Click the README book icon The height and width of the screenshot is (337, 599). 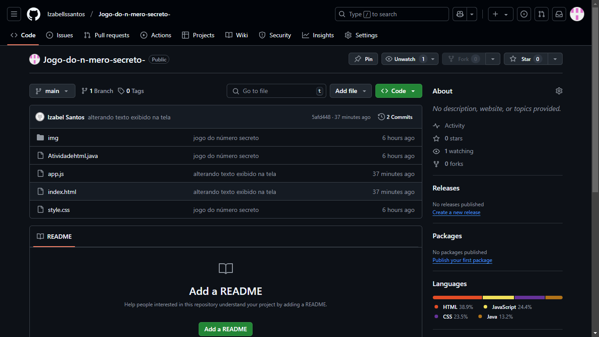[x=40, y=237]
